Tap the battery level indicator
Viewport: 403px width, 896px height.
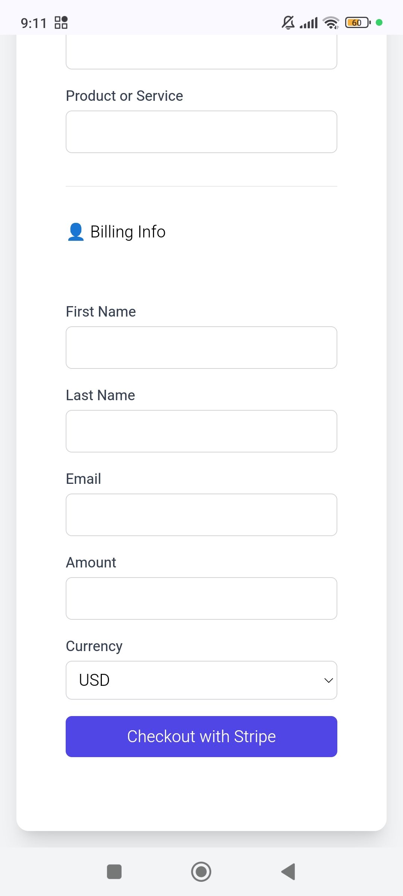pos(357,23)
